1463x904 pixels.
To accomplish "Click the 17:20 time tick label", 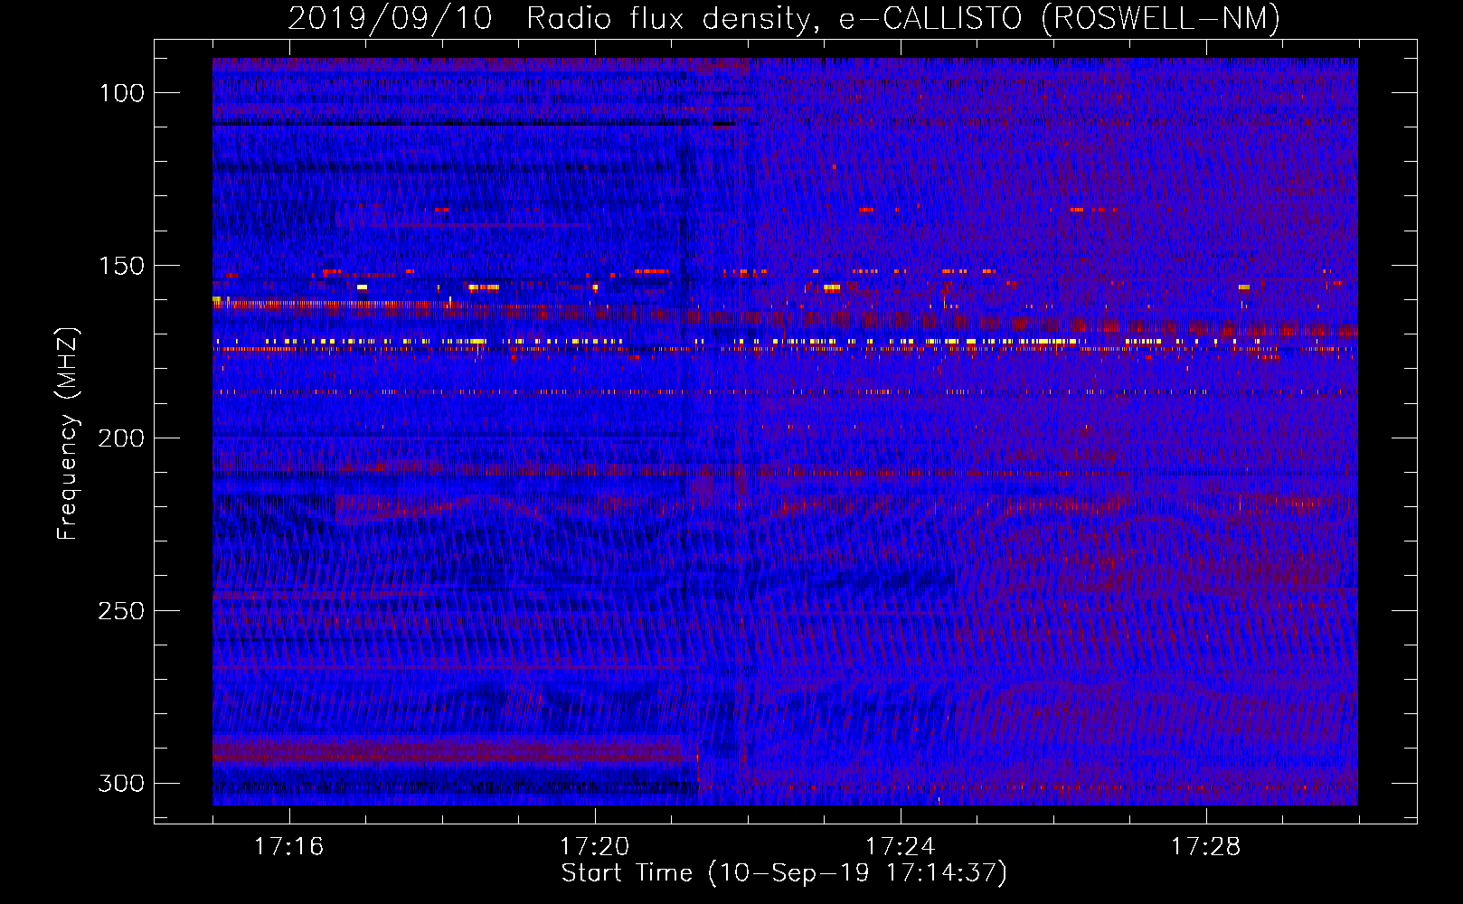I will click(x=594, y=846).
